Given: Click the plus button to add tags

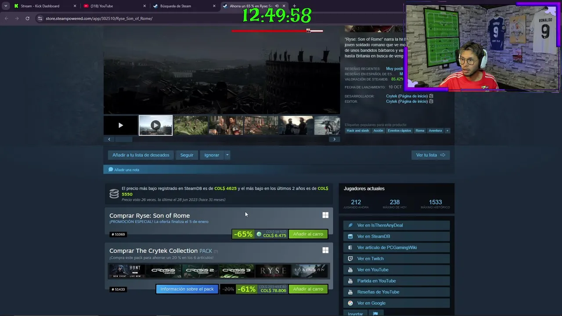Looking at the screenshot, I should [x=447, y=130].
